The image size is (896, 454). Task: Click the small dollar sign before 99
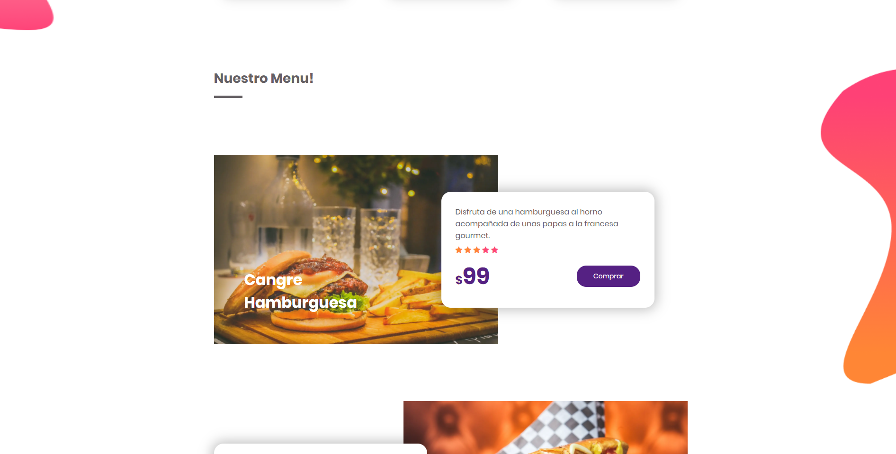(x=458, y=280)
